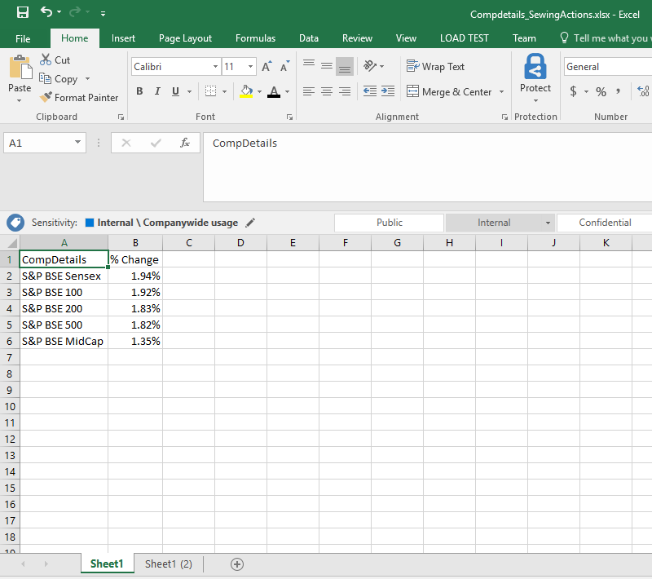Click Cut in the Clipboard group
This screenshot has height=579, width=652.
[x=55, y=60]
